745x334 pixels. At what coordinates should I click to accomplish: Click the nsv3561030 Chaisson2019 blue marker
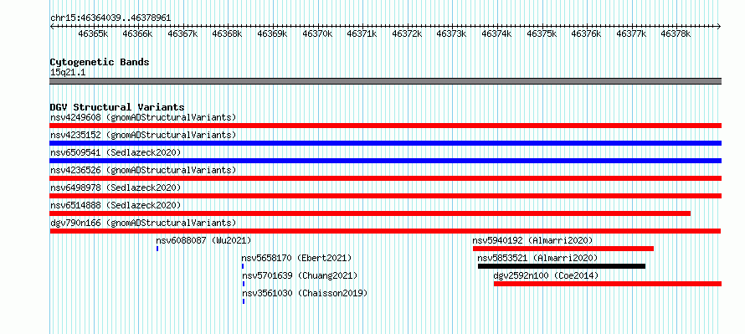[x=244, y=301]
